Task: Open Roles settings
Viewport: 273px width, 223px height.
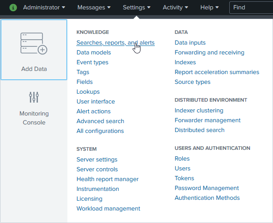Action: [x=182, y=159]
